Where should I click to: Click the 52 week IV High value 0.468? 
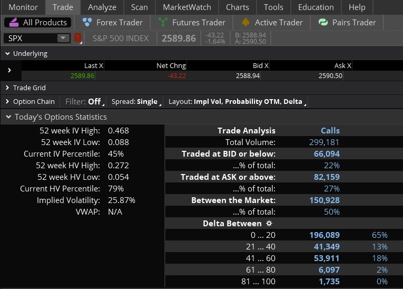(x=118, y=131)
